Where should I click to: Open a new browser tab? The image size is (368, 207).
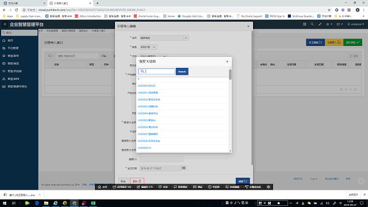click(x=97, y=3)
